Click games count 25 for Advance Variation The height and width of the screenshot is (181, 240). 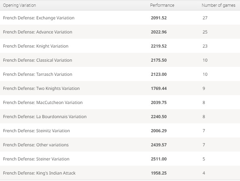point(205,32)
